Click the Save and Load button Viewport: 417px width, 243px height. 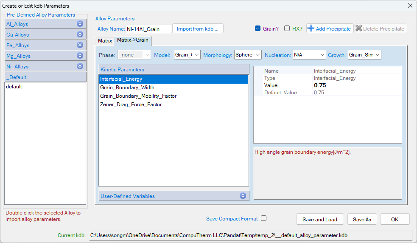[320, 219]
